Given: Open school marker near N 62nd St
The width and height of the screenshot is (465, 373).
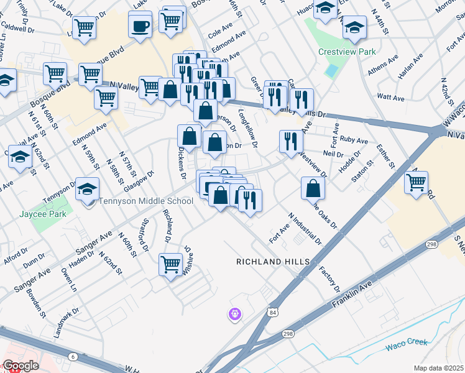Looking at the screenshot, I should (x=20, y=159).
